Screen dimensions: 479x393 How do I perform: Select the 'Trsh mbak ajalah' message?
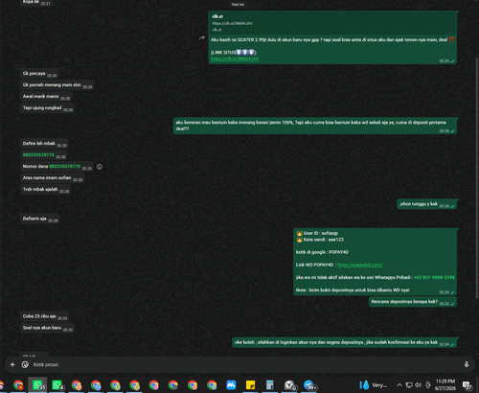coord(45,190)
